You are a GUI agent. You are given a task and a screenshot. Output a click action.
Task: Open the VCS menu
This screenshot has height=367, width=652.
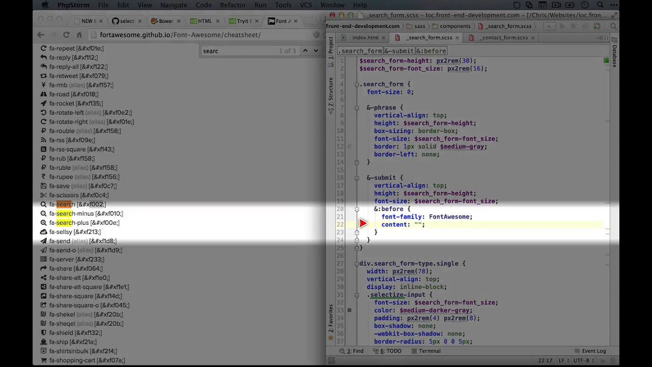306,5
